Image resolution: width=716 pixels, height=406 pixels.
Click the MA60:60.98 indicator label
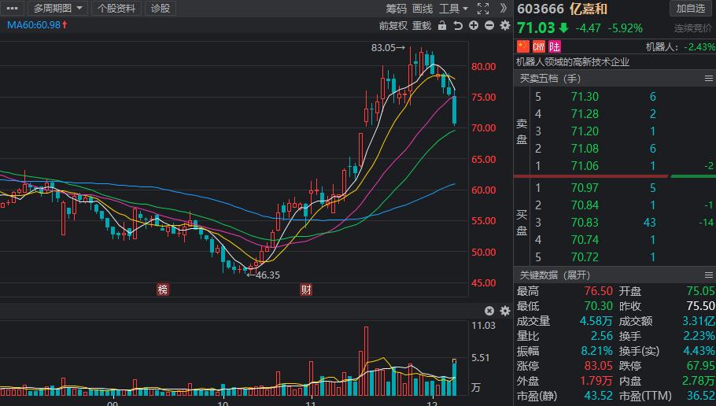(x=37, y=25)
